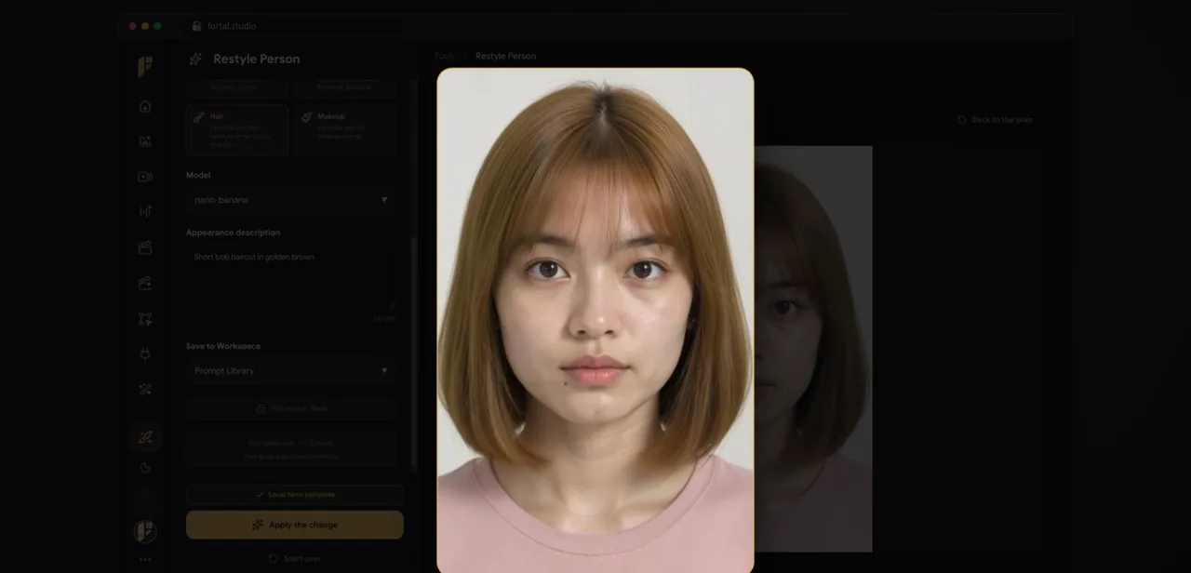This screenshot has width=1191, height=573.
Task: Open the video sidebar icon
Action: [x=145, y=177]
